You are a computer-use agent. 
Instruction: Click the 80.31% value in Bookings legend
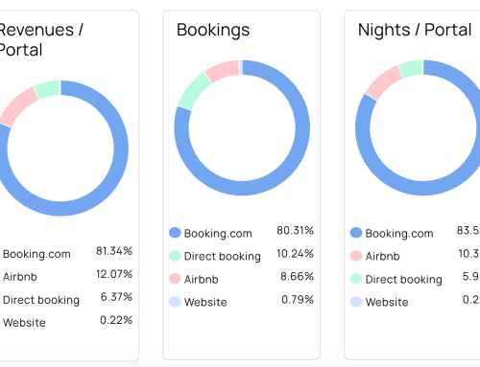pos(295,230)
